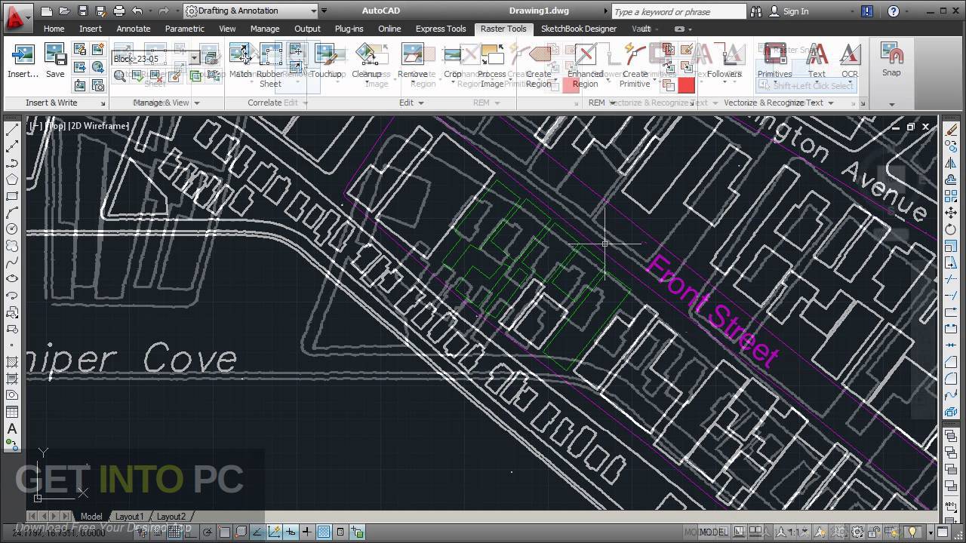Image resolution: width=966 pixels, height=543 pixels.
Task: Click the Help question mark icon
Action: pos(894,11)
